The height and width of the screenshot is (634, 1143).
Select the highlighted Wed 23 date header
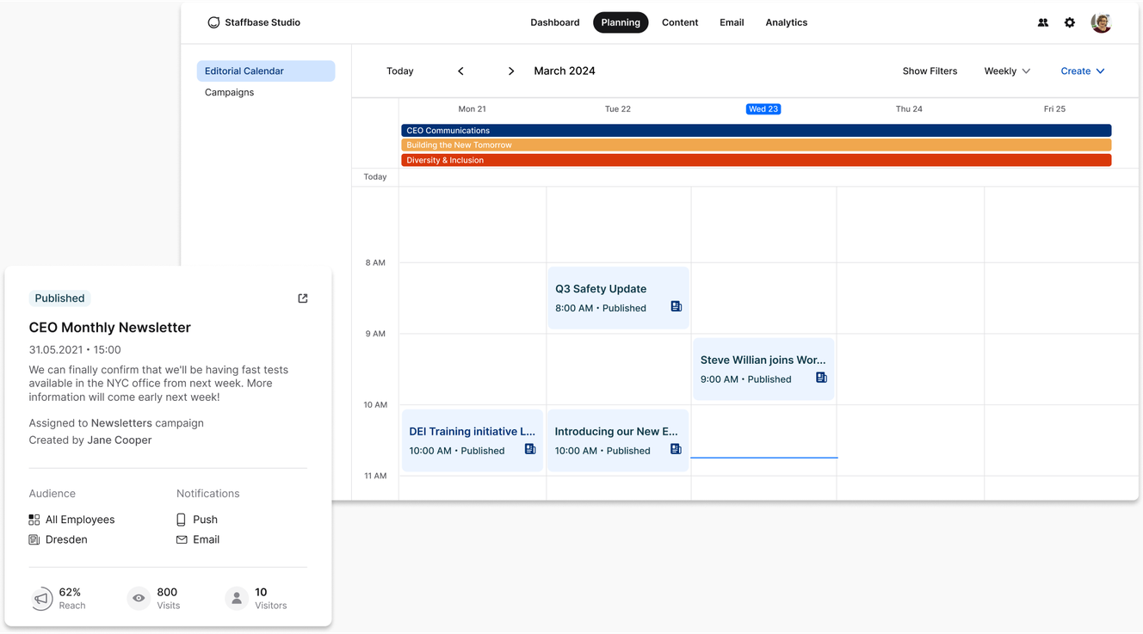coord(763,108)
